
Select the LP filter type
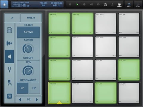pyautogui.click(x=22, y=88)
